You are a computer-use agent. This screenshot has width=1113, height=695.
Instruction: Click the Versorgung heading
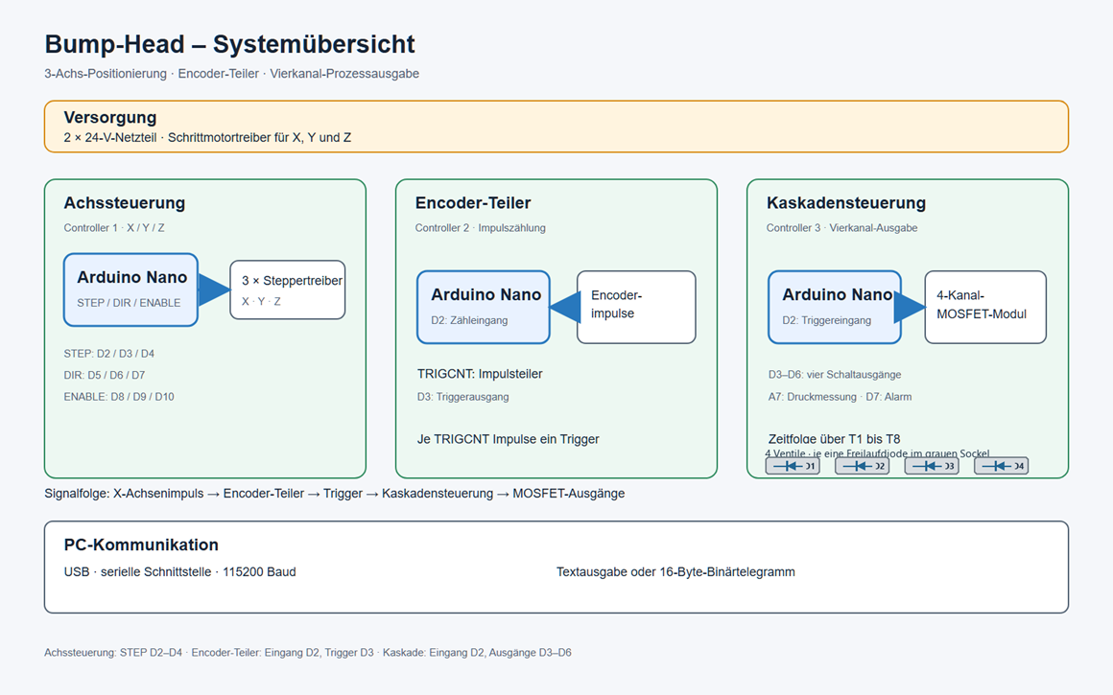tap(110, 118)
